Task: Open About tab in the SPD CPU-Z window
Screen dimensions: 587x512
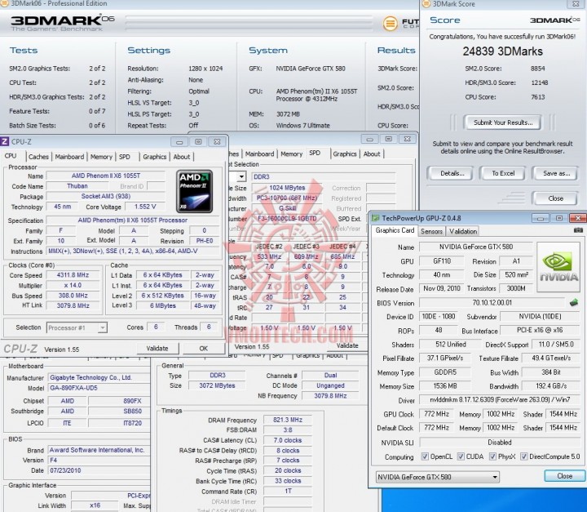Action: (x=372, y=154)
